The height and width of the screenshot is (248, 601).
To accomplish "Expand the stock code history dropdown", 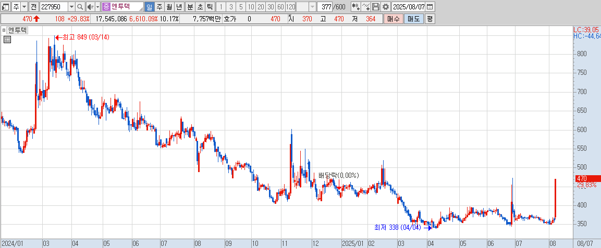I will point(71,6).
